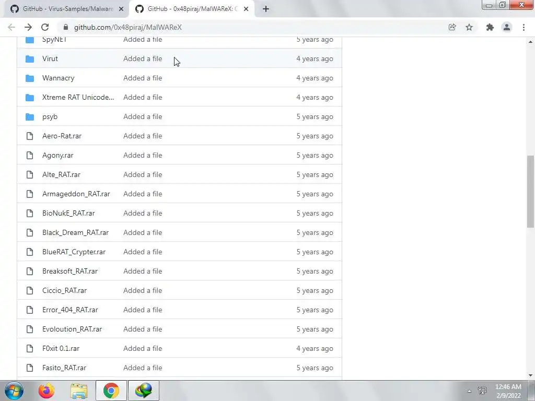The height and width of the screenshot is (401, 535).
Task: Open the Agony.rar file link
Action: click(x=57, y=156)
